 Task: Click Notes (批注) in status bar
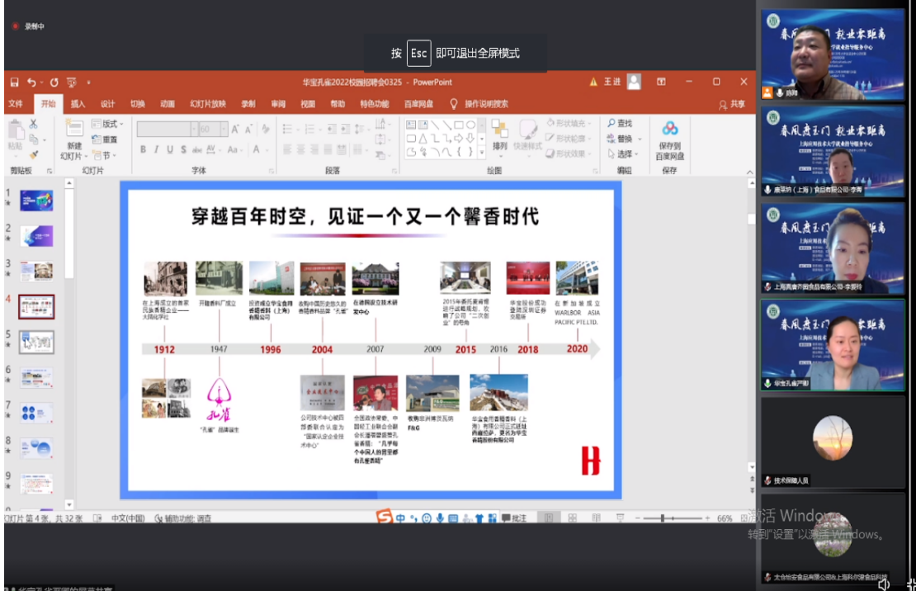(x=513, y=518)
